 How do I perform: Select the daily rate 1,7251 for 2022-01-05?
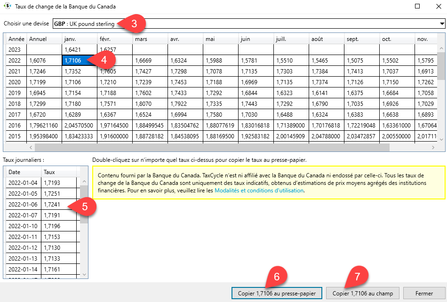click(x=59, y=194)
